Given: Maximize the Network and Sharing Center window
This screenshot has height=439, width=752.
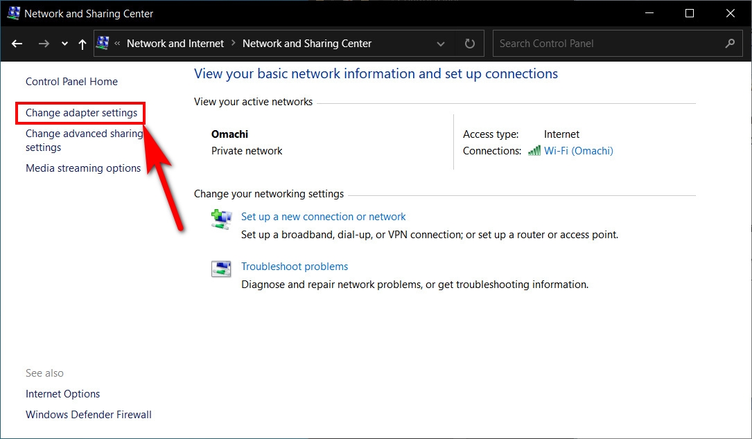Looking at the screenshot, I should pyautogui.click(x=690, y=13).
